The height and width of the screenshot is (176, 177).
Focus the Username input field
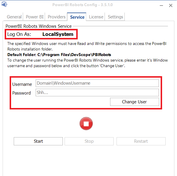[97, 83]
